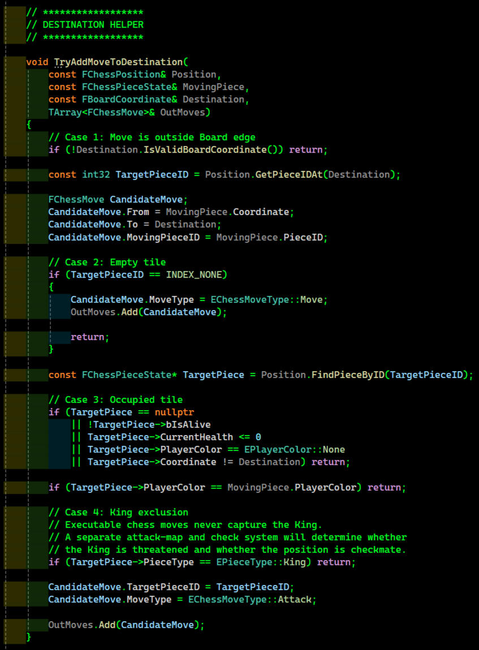Click MovingPiece.PlayerColor in the same-color check
This screenshot has height=650, width=479.
292,487
